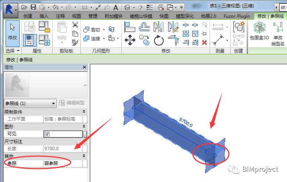Click the Align tool icon

coord(130,27)
